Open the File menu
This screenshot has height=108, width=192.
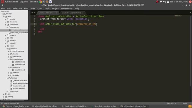[x=3, y=9]
